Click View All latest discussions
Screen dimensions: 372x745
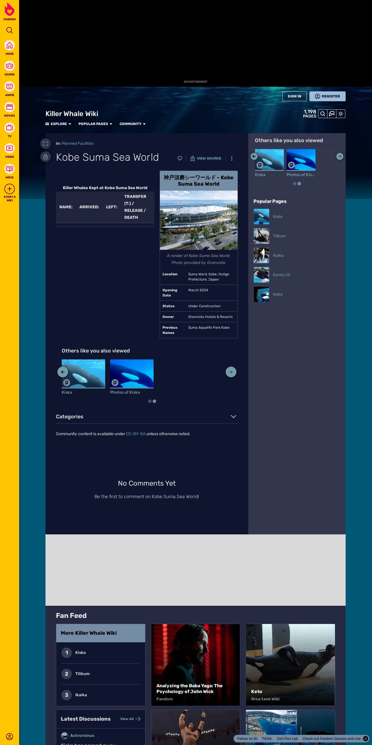130,719
